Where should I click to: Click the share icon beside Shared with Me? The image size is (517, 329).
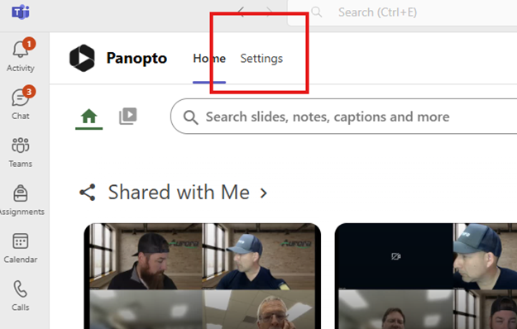(88, 193)
